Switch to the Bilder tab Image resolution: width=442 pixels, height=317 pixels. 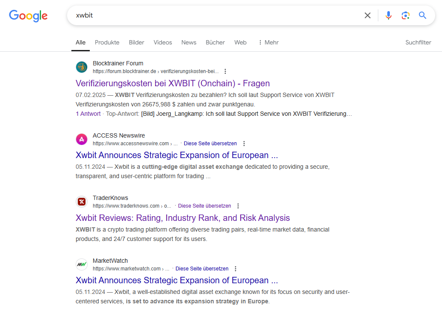click(x=136, y=43)
